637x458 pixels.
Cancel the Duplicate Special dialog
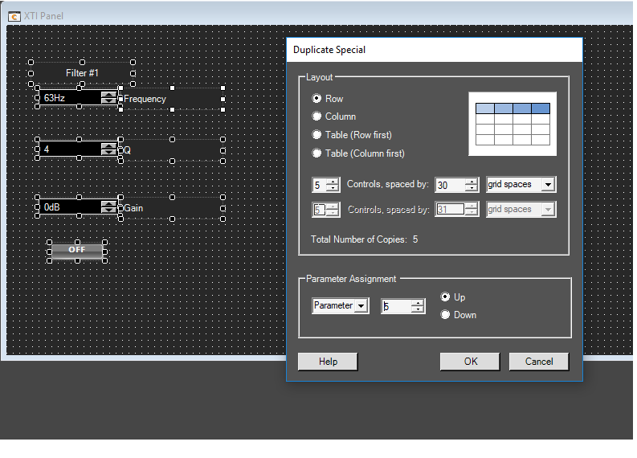point(539,362)
